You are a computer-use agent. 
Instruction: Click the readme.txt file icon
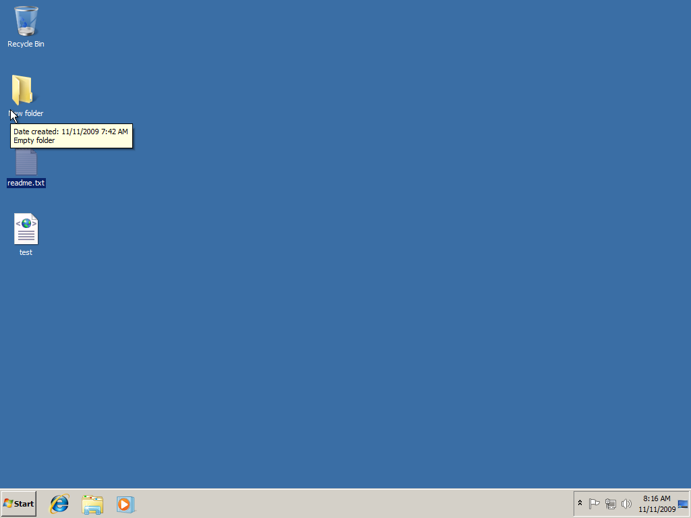click(26, 162)
